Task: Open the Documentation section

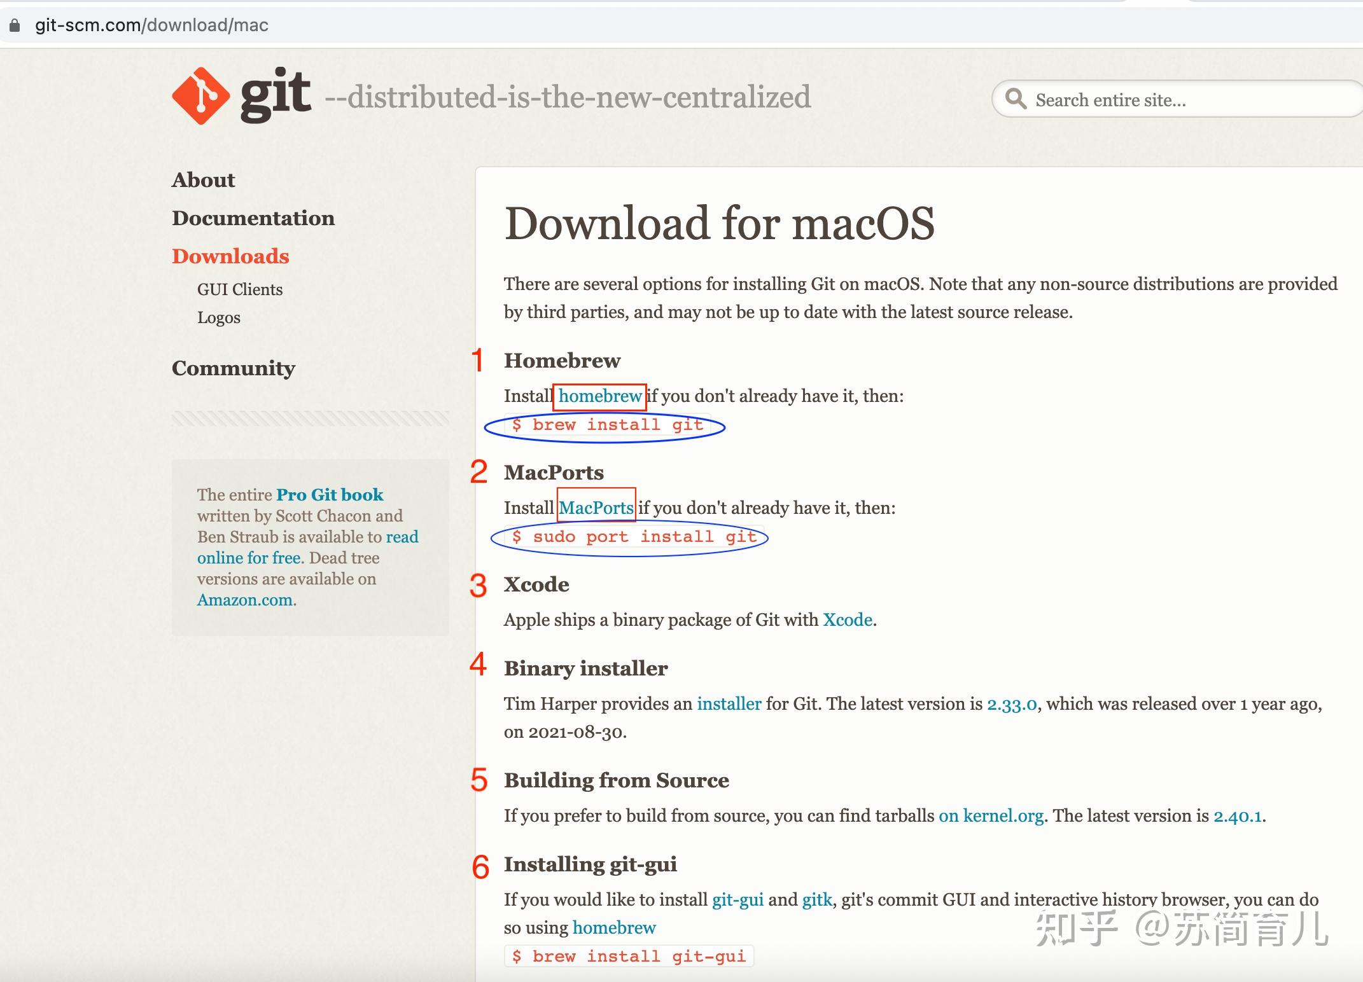Action: click(x=253, y=218)
